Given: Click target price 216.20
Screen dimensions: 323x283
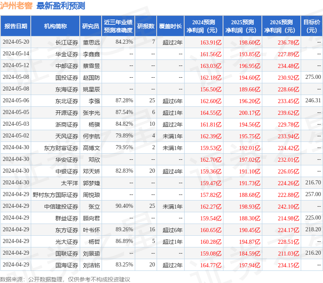Looking at the screenshot, I should [x=313, y=253].
